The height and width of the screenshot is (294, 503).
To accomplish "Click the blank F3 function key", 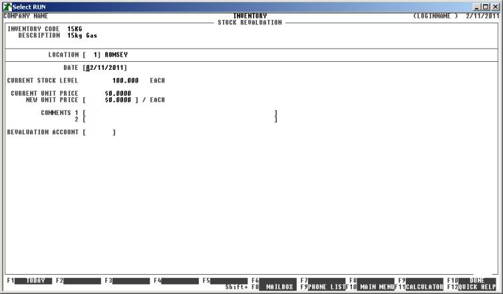I will pos(130,281).
